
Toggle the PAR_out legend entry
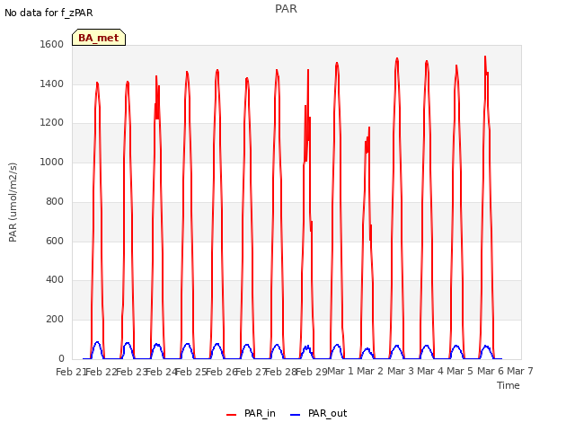click(x=318, y=413)
